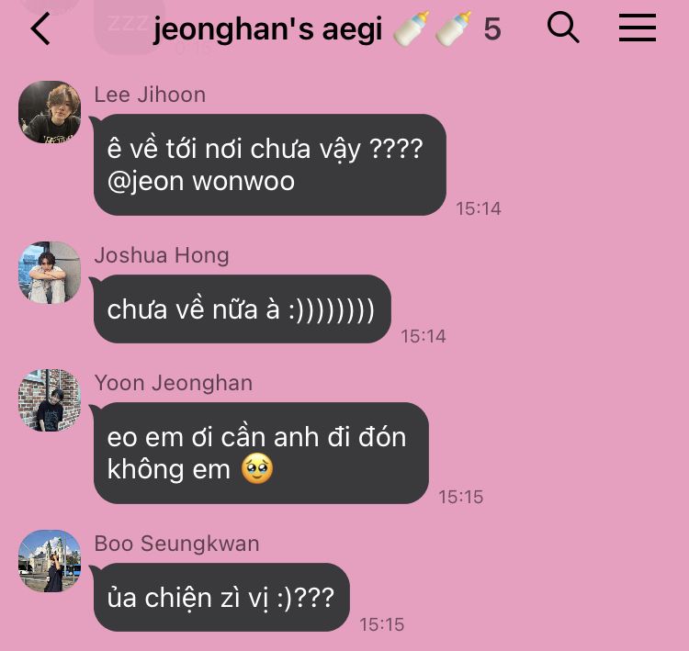Click the member count number 5
This screenshot has width=689, height=651.
492,29
